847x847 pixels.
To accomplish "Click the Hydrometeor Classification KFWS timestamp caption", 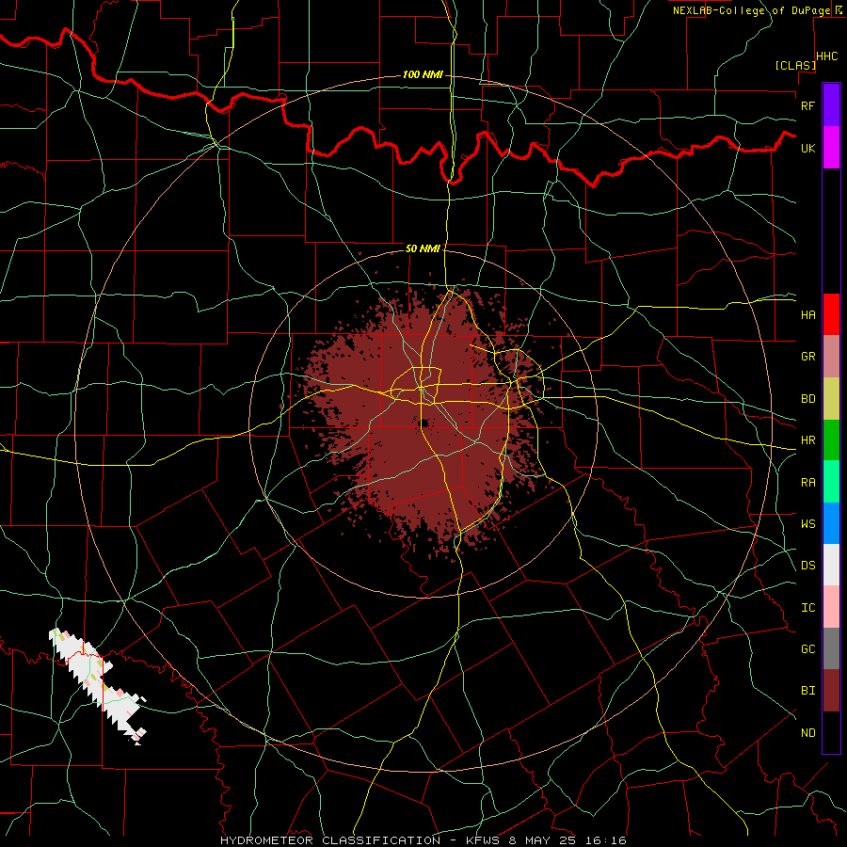I will click(423, 840).
